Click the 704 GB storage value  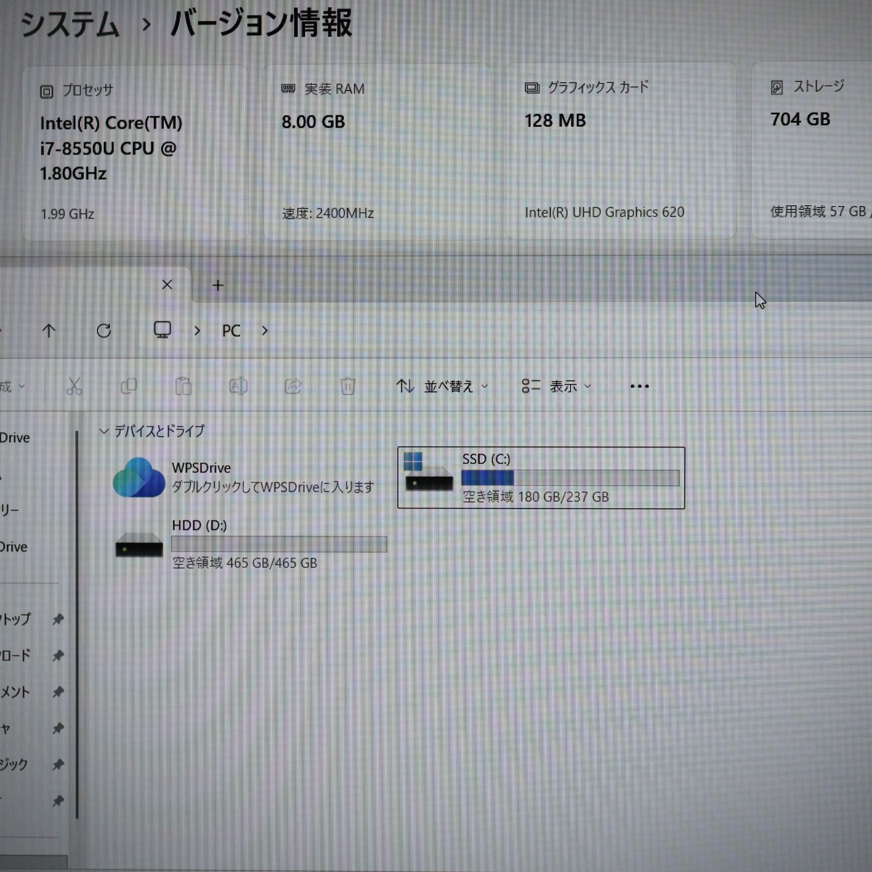tap(801, 119)
